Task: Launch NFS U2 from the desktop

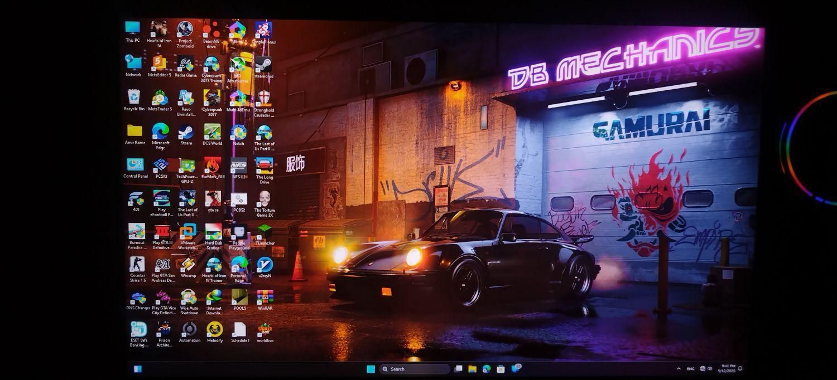Action: (239, 169)
